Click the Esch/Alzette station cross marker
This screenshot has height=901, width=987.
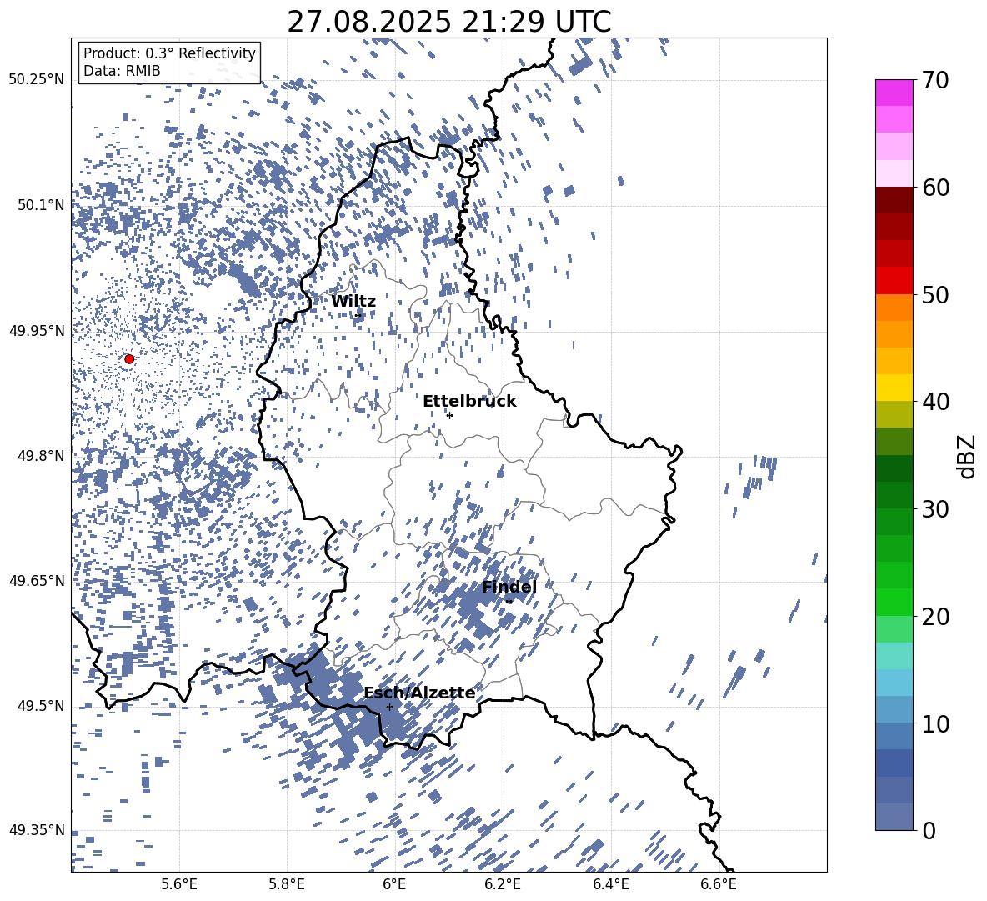tap(389, 707)
